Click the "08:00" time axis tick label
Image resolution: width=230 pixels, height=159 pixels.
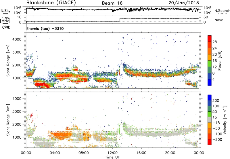[84, 153]
